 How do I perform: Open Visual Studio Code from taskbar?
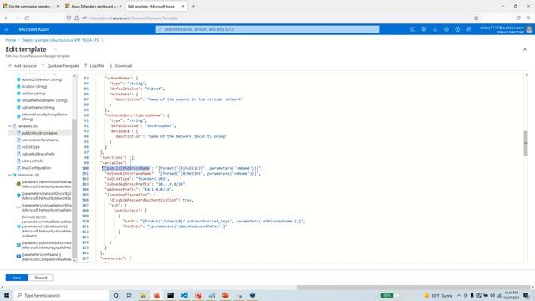(184, 295)
